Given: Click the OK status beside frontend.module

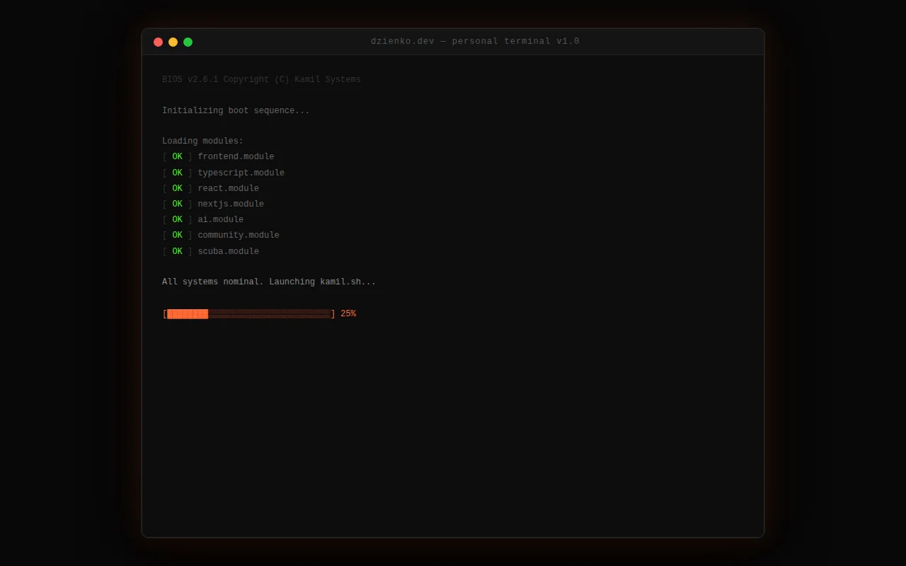Looking at the screenshot, I should pos(177,156).
